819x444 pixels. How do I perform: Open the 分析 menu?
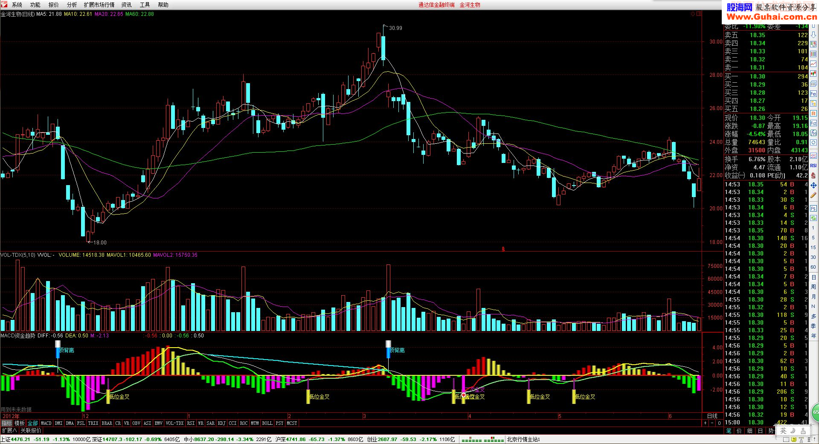[72, 5]
